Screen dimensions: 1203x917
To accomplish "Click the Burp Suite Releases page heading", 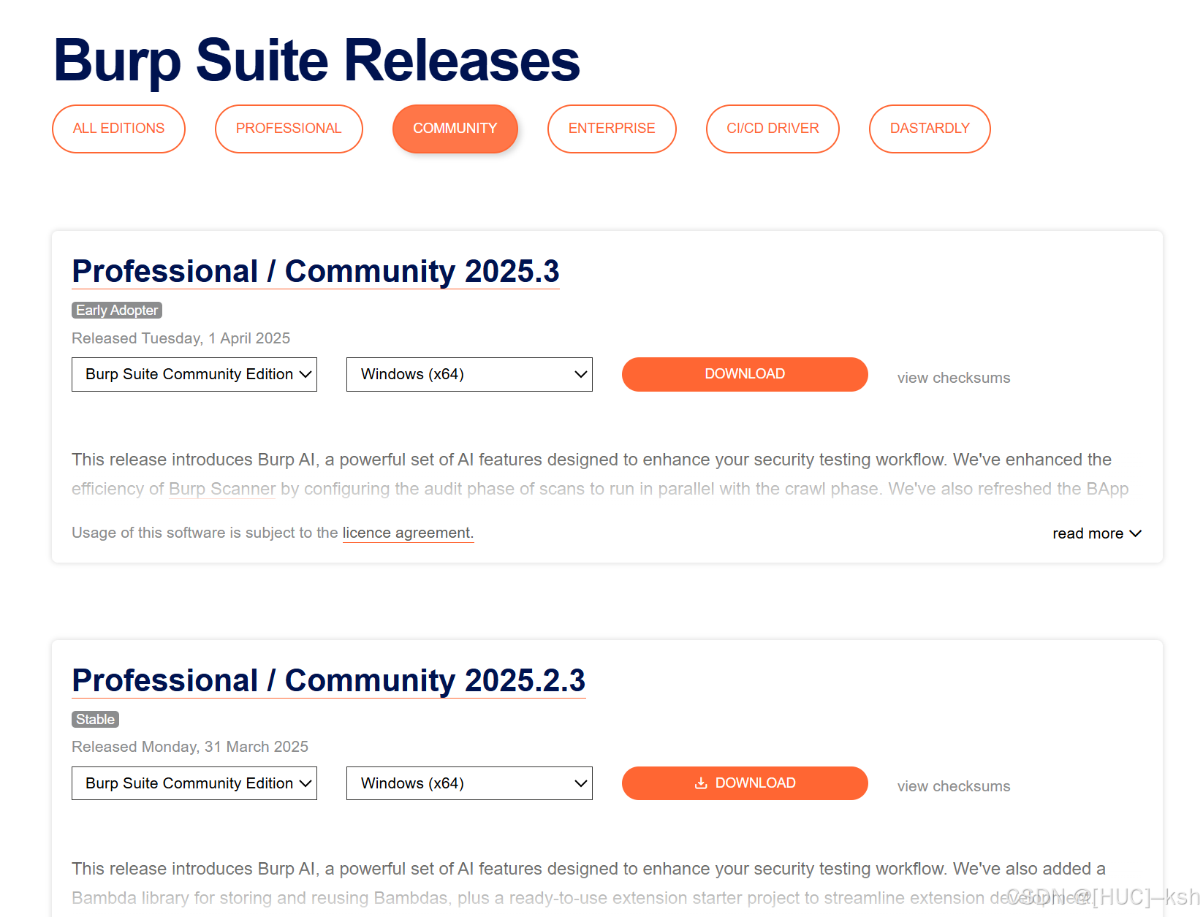I will coord(316,61).
